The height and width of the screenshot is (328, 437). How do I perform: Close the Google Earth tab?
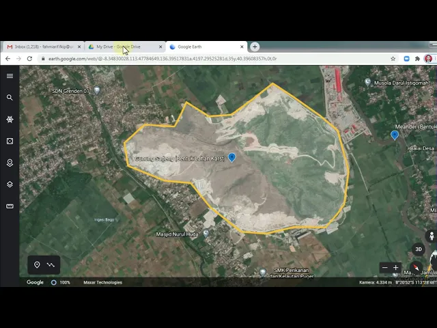click(242, 47)
